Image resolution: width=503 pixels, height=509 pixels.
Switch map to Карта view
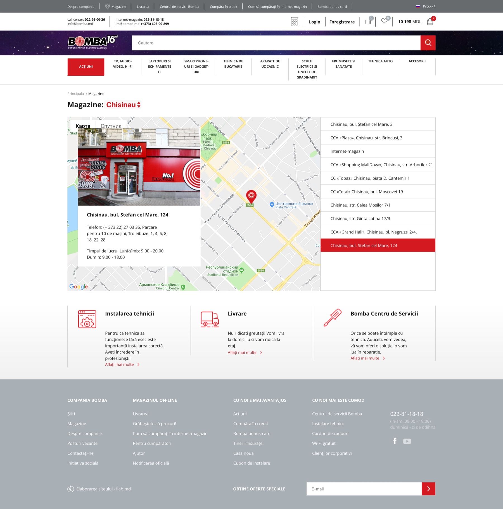point(83,126)
